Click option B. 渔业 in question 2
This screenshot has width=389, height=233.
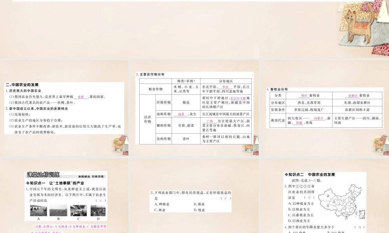point(199,204)
